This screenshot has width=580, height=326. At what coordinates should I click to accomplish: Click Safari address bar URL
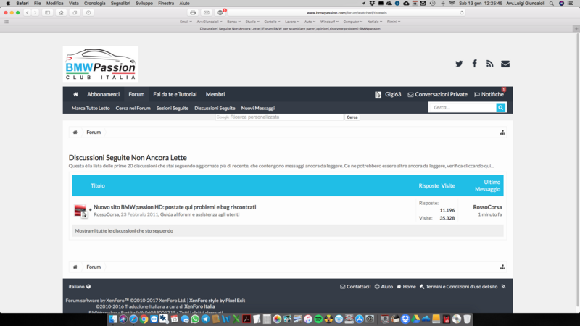[347, 12]
